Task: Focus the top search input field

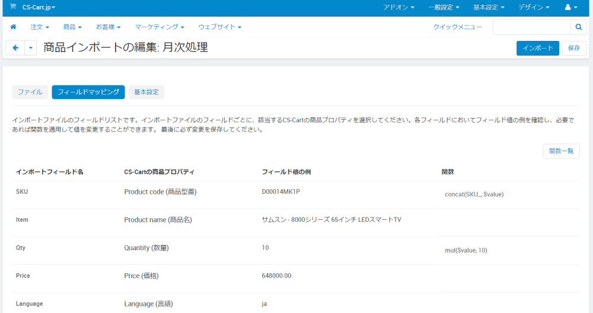Action: pyautogui.click(x=531, y=27)
